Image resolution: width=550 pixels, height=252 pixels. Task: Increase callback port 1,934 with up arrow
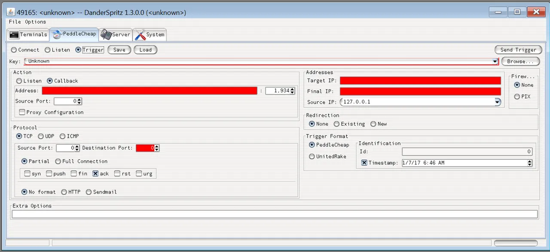coord(293,89)
